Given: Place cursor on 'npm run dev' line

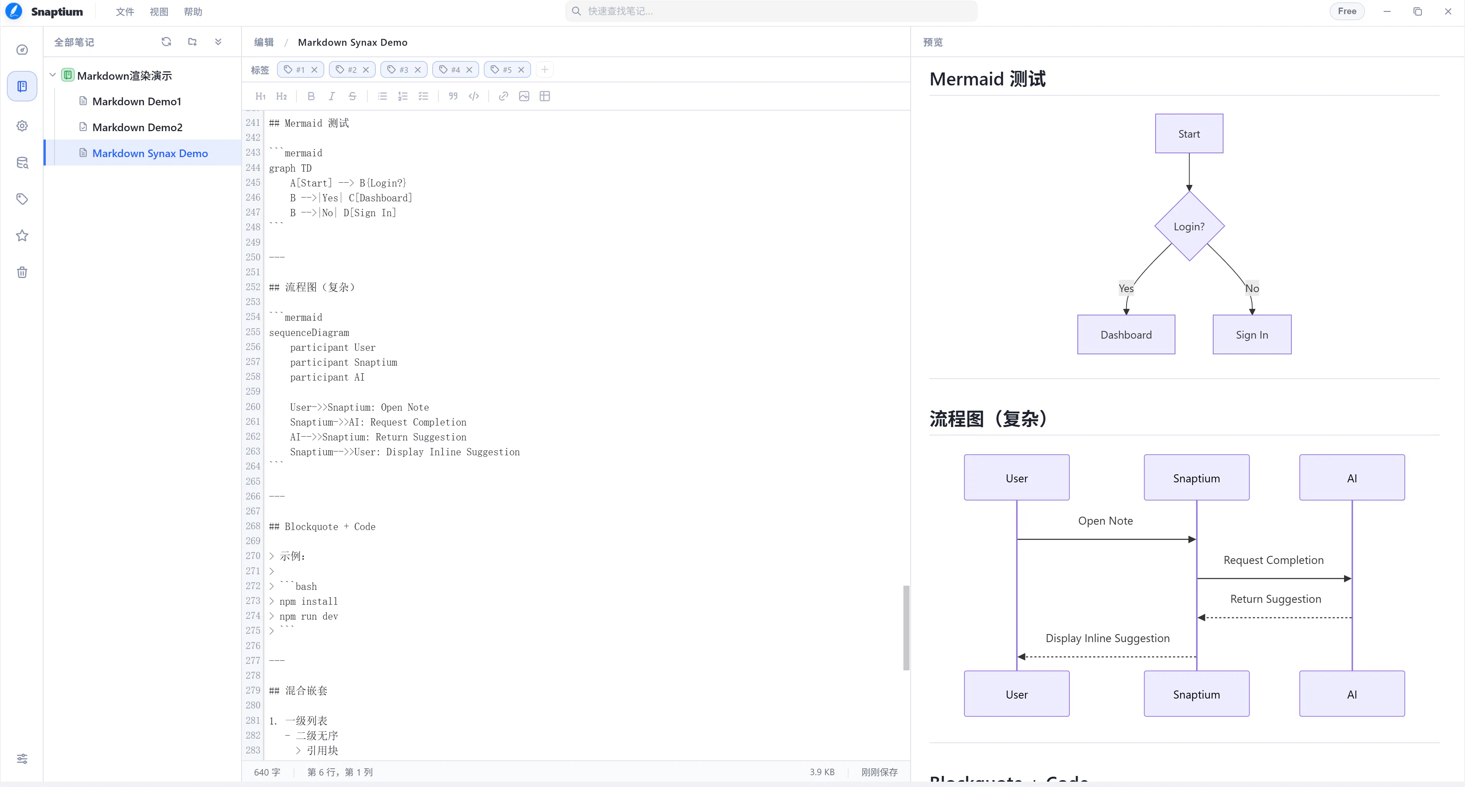Looking at the screenshot, I should coord(303,617).
